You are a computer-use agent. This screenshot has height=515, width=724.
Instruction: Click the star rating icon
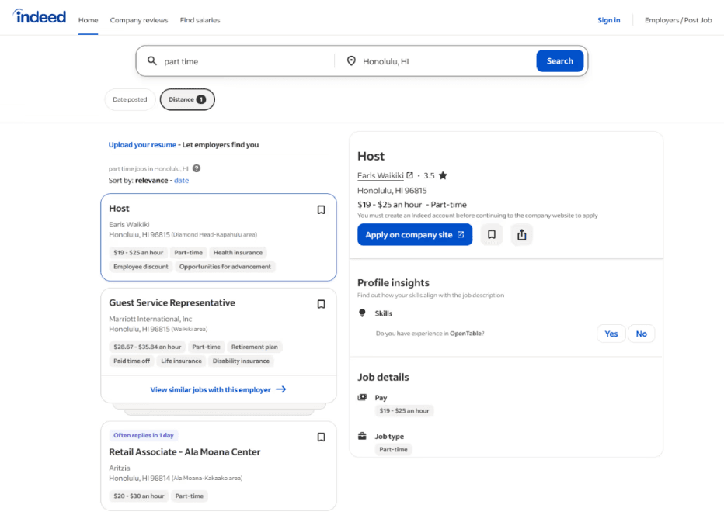click(443, 175)
